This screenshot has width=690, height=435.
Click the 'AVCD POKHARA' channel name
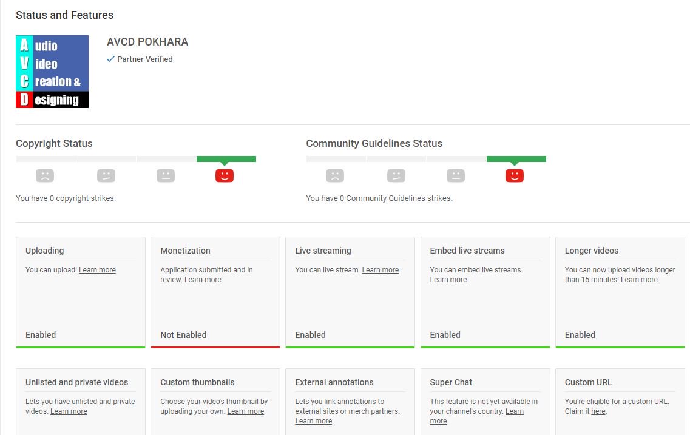147,42
